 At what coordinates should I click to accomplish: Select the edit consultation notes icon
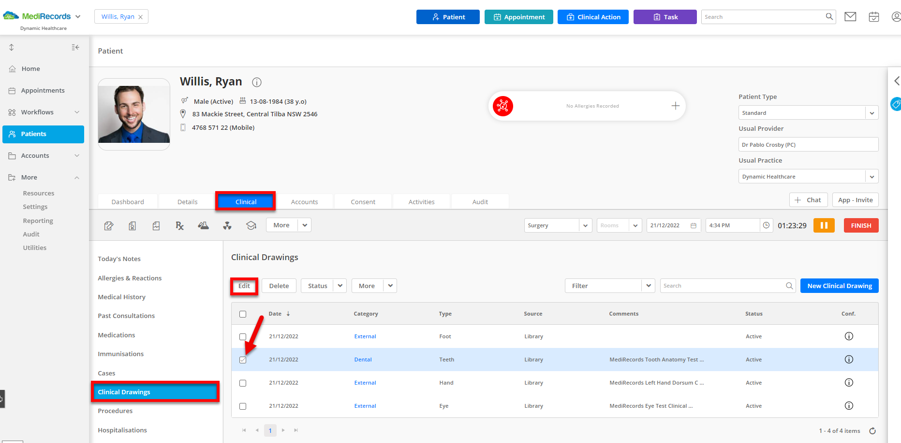coord(109,225)
